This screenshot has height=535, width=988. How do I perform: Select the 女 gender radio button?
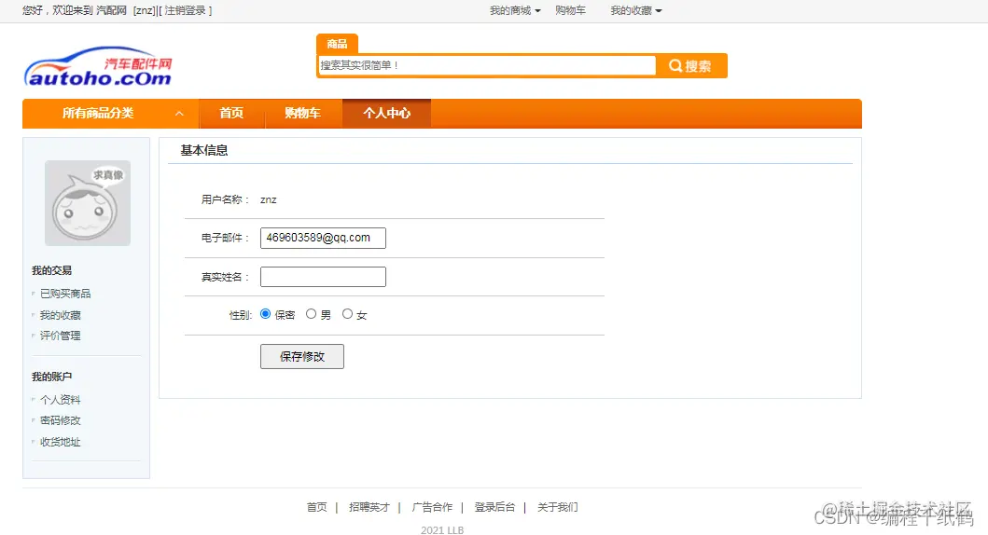pyautogui.click(x=347, y=313)
